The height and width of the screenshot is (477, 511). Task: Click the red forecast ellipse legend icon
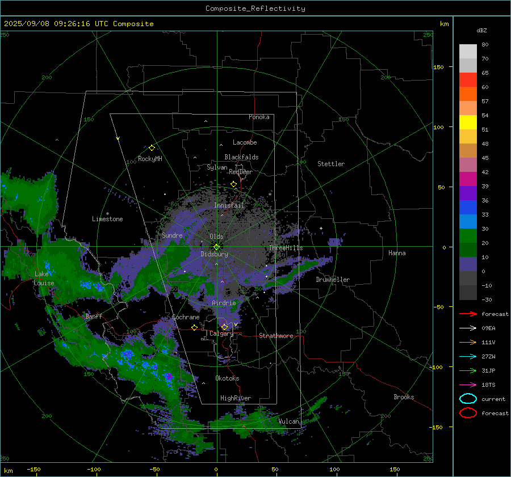coord(468,413)
